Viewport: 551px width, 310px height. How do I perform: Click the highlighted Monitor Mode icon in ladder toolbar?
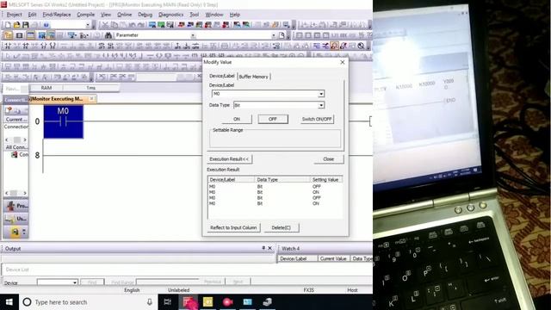[x=335, y=46]
